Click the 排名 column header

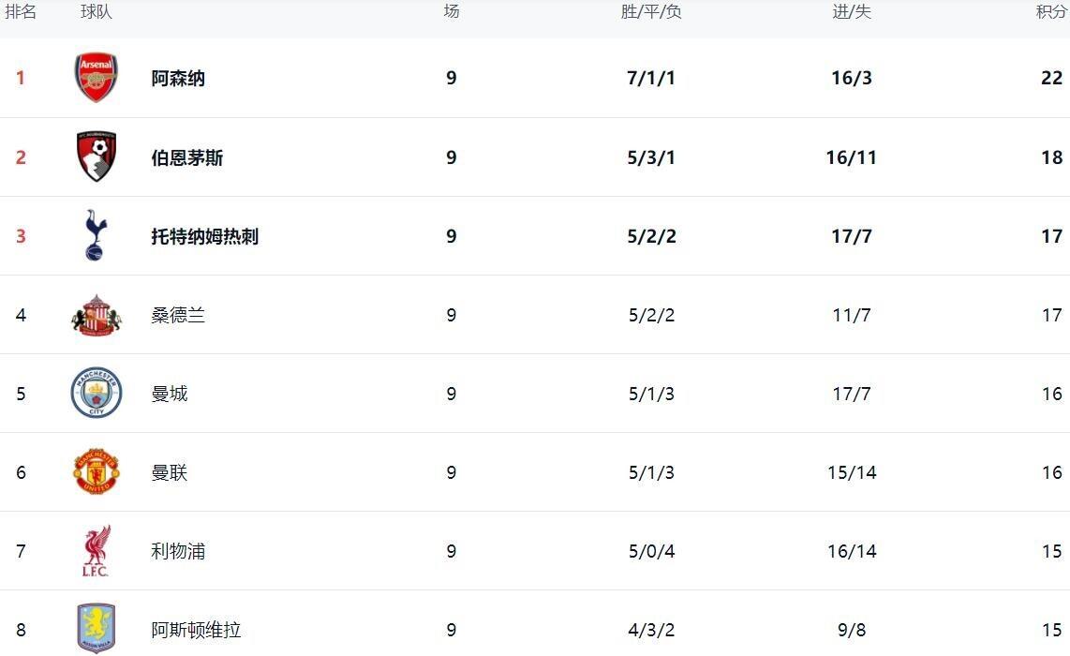[x=21, y=12]
